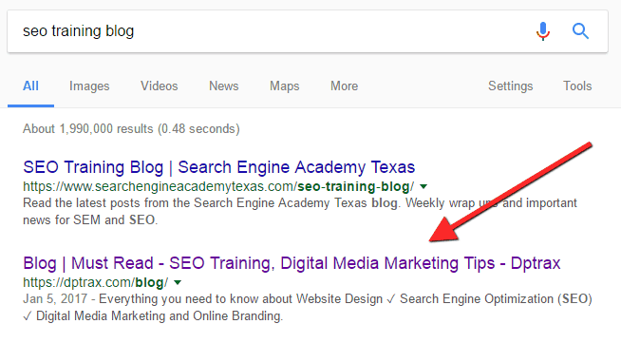
Task: Open the SEO Training Blog Search Engine Academy Texas link
Action: pos(219,167)
